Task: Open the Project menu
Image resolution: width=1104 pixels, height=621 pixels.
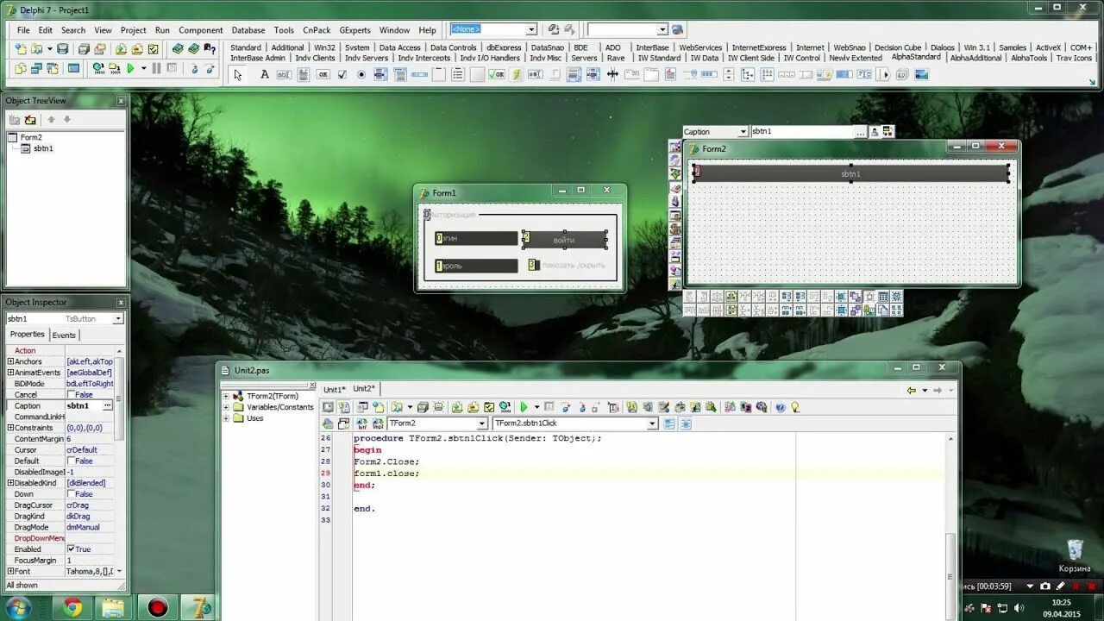Action: (133, 30)
